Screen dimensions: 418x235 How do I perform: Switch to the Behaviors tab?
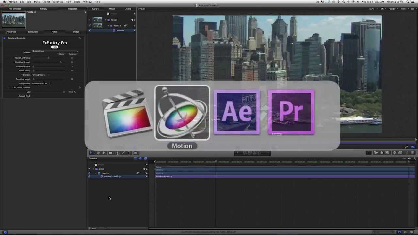(x=33, y=32)
